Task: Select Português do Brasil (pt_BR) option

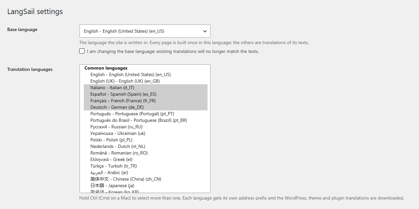Action: (146, 120)
